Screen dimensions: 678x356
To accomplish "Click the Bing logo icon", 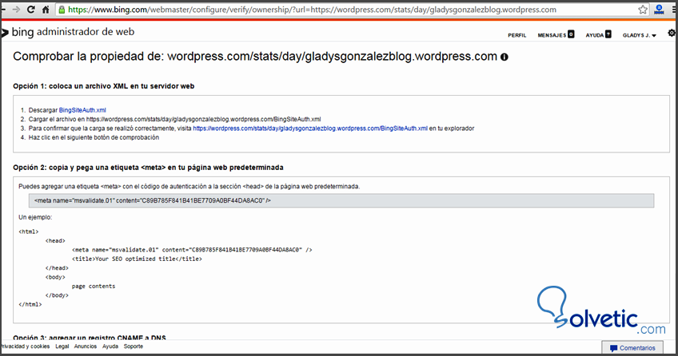I will click(5, 33).
